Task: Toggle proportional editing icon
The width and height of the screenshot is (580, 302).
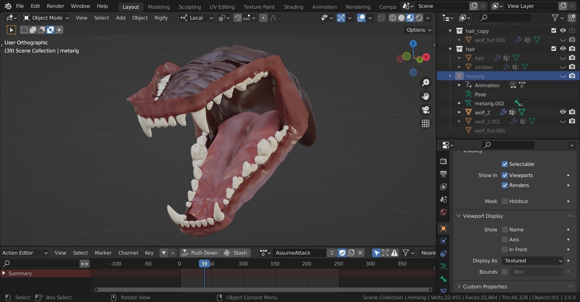Action: point(263,18)
